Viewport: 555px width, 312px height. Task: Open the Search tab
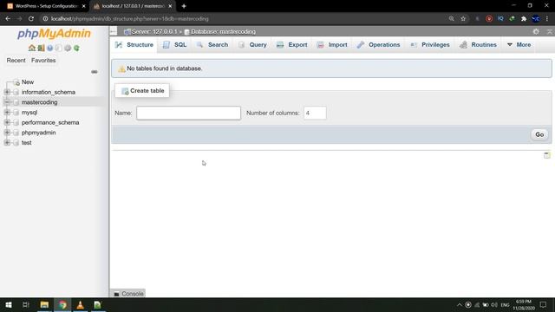click(212, 45)
